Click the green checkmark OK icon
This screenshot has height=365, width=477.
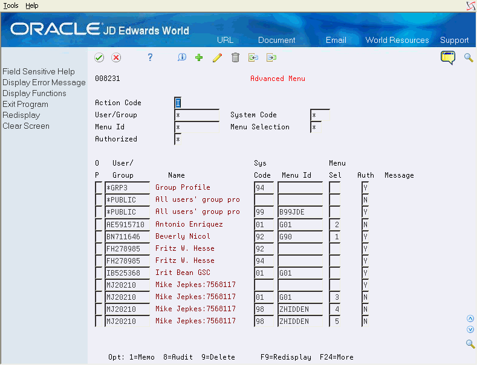(x=99, y=57)
